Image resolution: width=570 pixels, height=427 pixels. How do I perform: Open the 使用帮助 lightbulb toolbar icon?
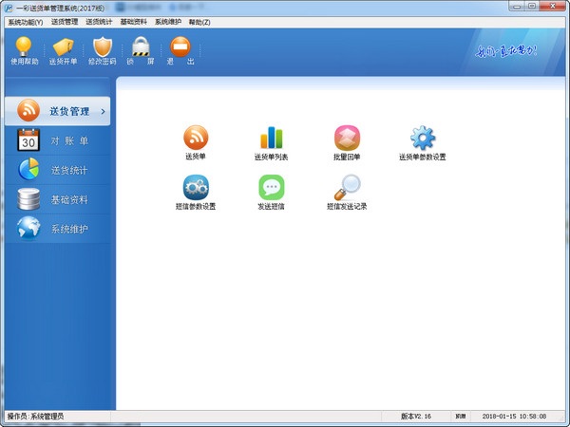[24, 51]
